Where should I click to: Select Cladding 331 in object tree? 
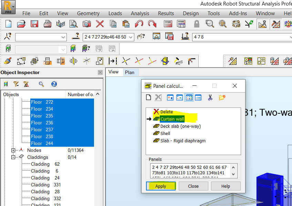46,185
